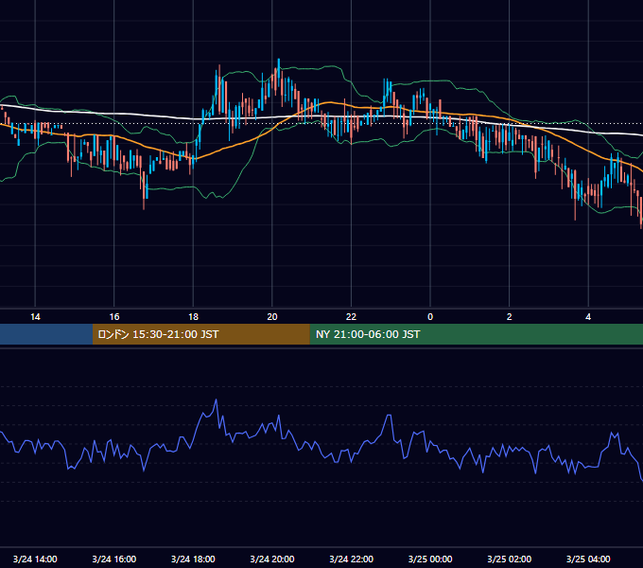Click the hour label 20 on price chart axis

click(272, 317)
